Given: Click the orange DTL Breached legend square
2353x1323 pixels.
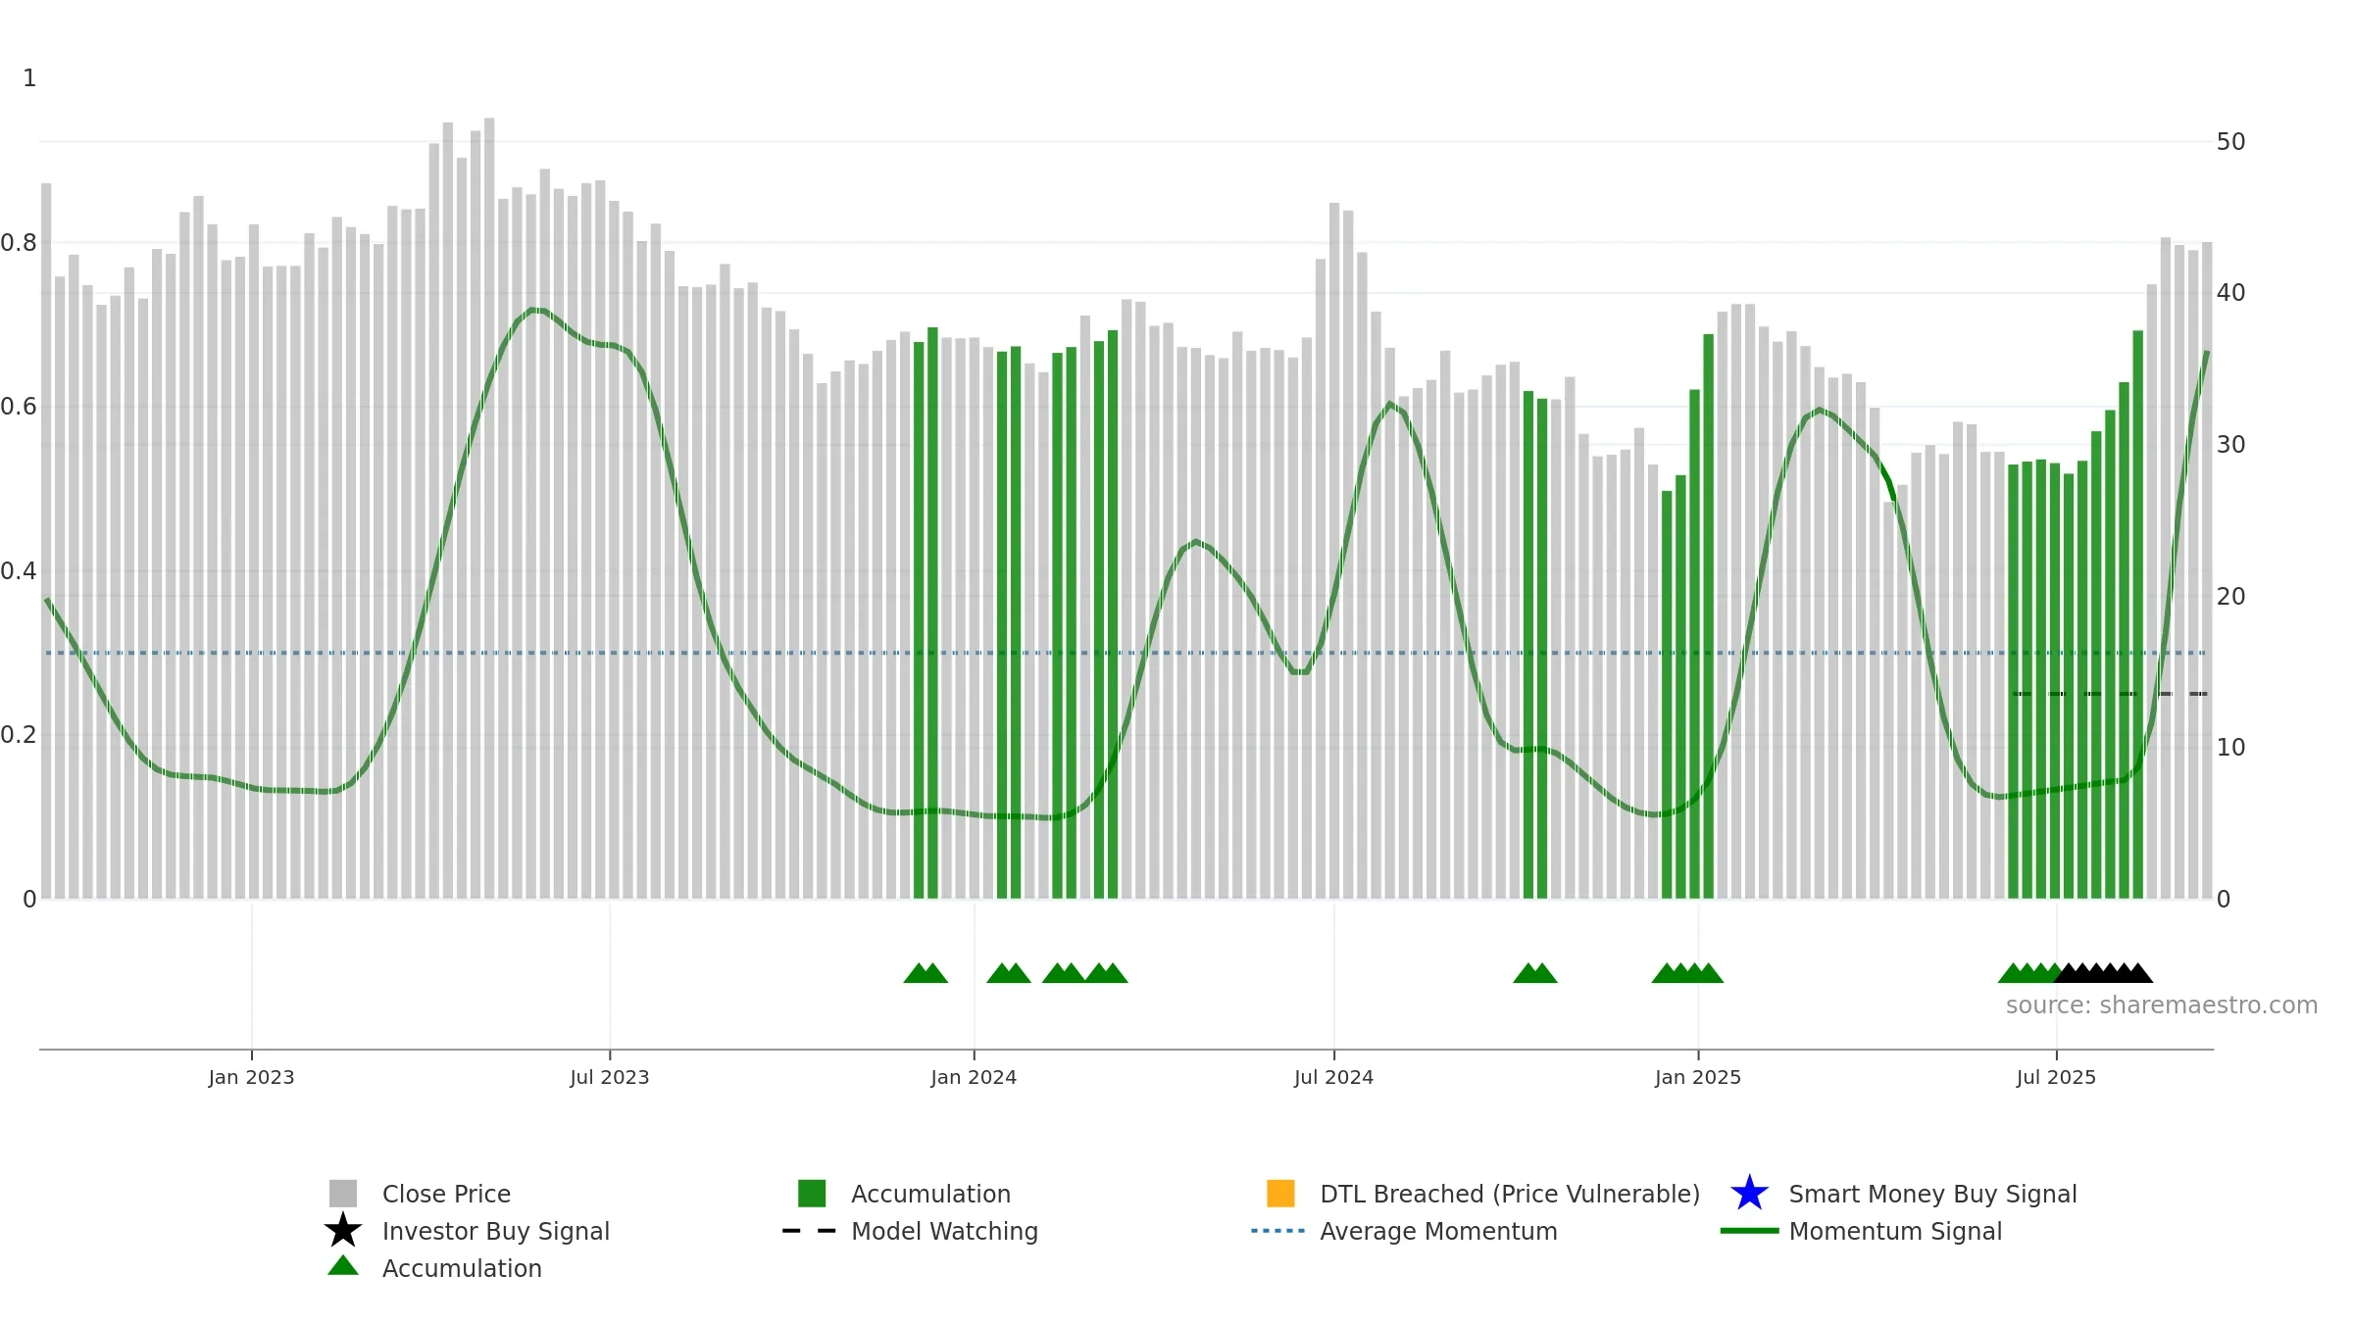Looking at the screenshot, I should coord(1280,1194).
